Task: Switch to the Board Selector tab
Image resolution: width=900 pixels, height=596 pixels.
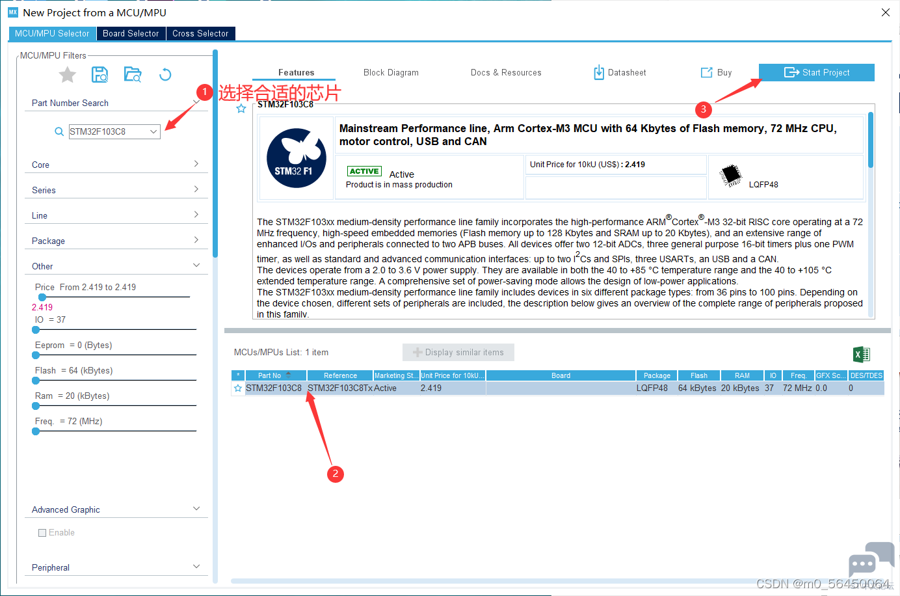Action: click(x=131, y=34)
